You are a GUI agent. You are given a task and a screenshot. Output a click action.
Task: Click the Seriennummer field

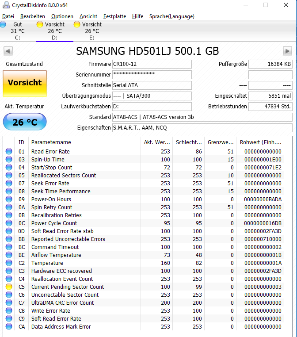coord(152,75)
